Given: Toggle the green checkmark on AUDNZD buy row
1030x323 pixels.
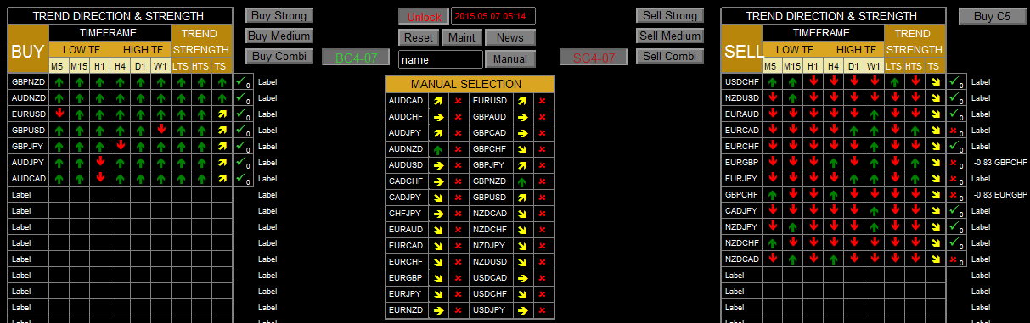Looking at the screenshot, I should [242, 98].
